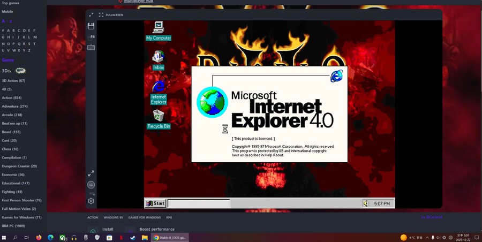
Task: Open the emulator virtual keyboard icon
Action: (91, 48)
